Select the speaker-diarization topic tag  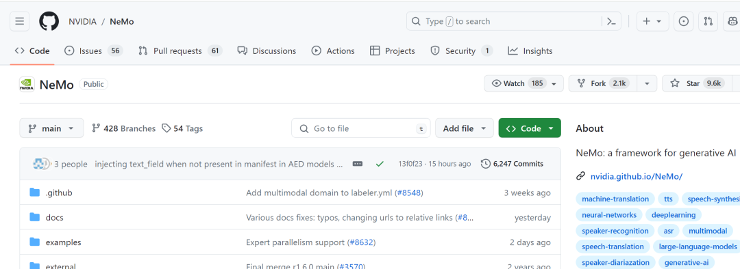click(x=615, y=262)
